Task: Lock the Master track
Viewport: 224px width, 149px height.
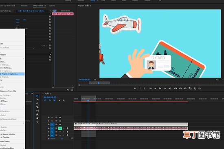Action: point(48,138)
